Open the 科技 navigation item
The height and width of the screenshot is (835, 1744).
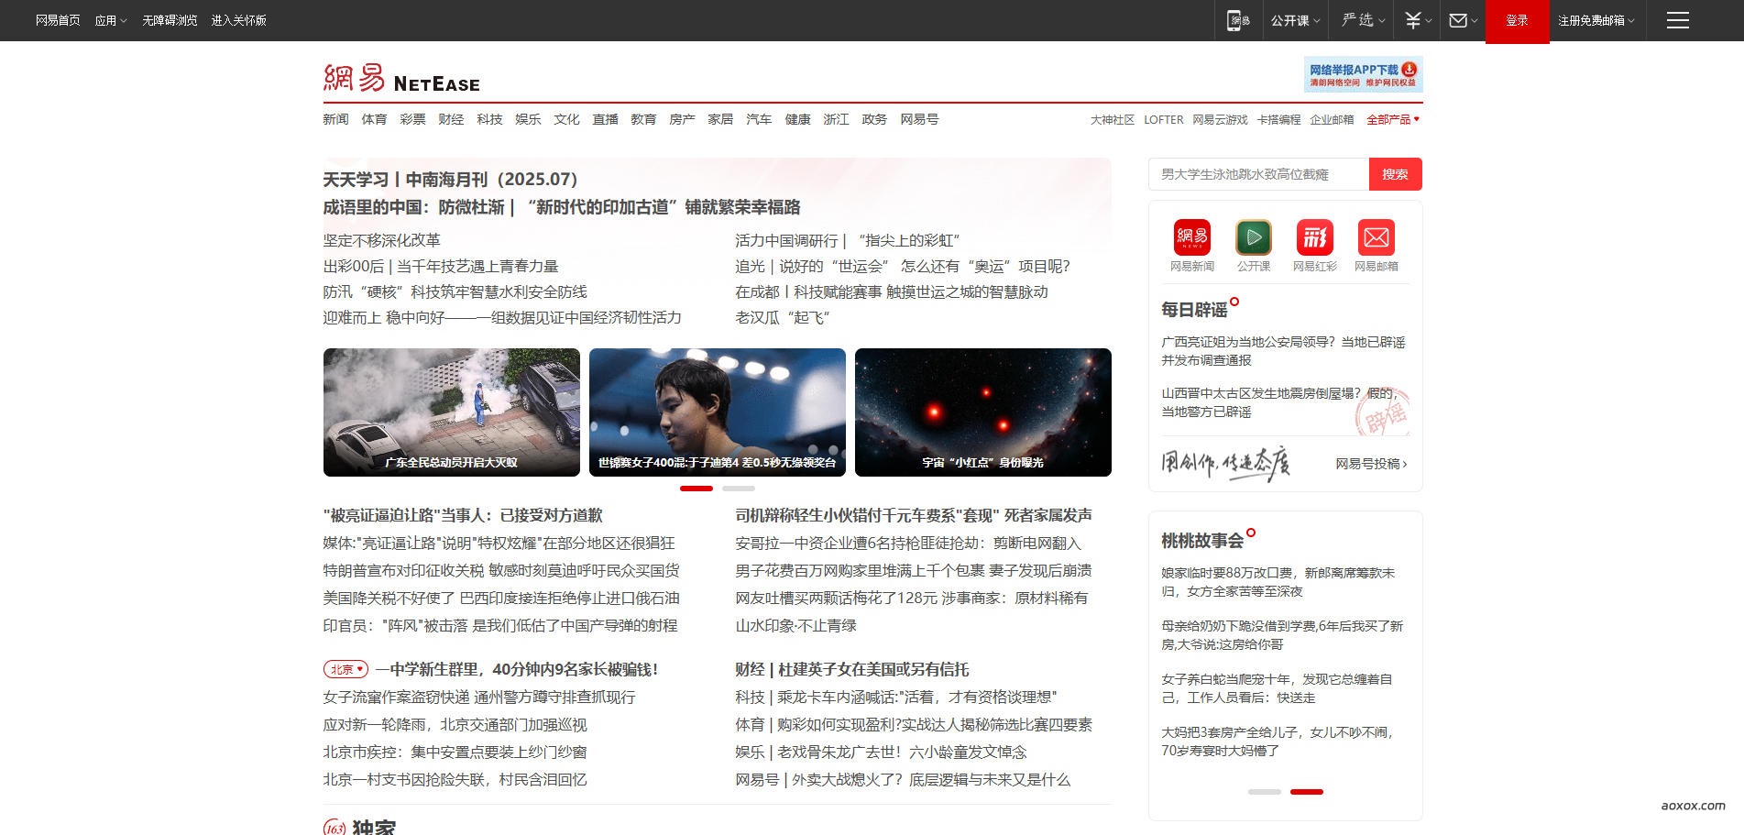489,119
